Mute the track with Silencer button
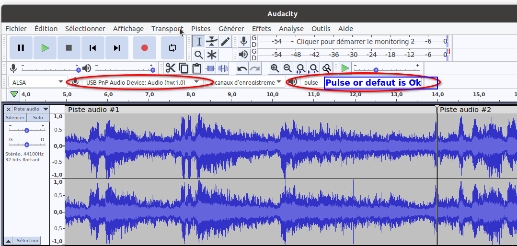Image resolution: width=517 pixels, height=246 pixels. coord(15,118)
